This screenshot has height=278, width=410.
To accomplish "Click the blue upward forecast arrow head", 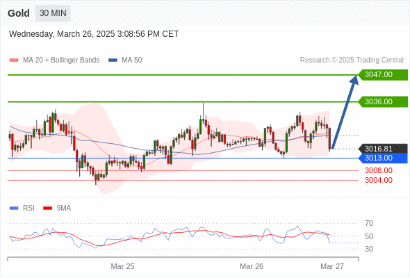I will pyautogui.click(x=354, y=79).
